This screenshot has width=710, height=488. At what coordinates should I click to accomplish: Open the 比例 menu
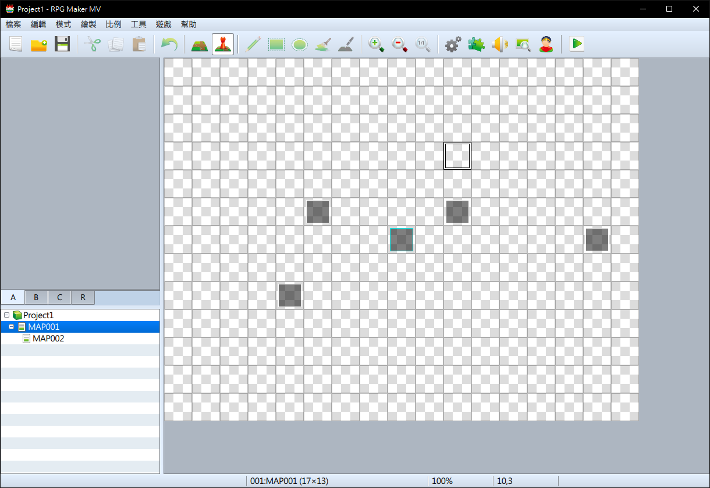tap(113, 24)
